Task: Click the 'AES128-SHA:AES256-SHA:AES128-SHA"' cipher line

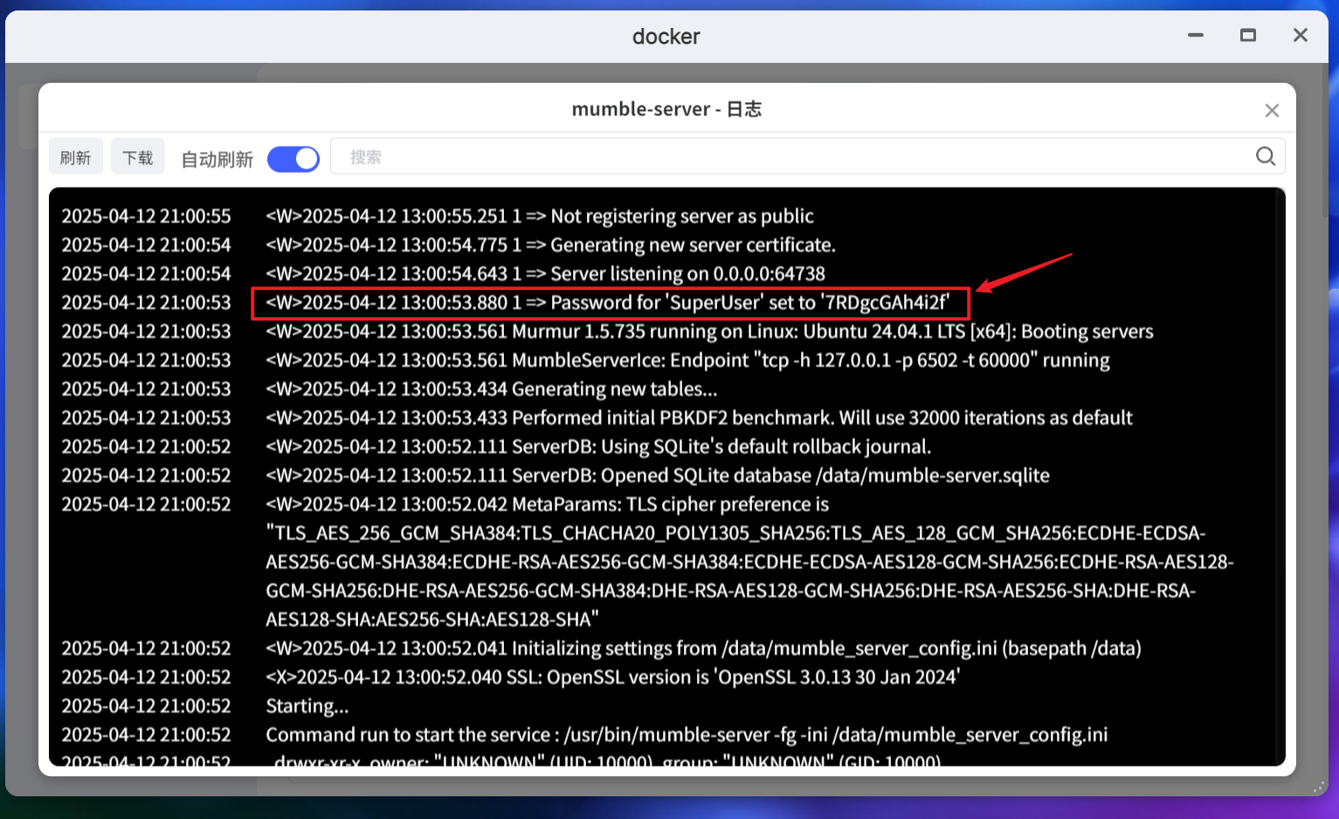Action: pos(432,619)
